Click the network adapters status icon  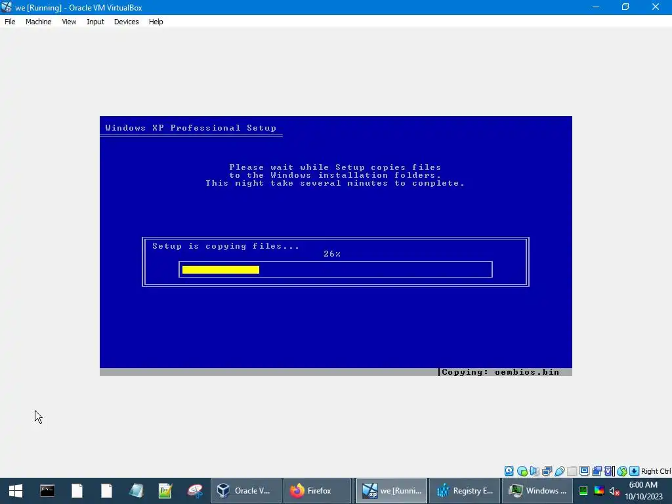tap(547, 471)
